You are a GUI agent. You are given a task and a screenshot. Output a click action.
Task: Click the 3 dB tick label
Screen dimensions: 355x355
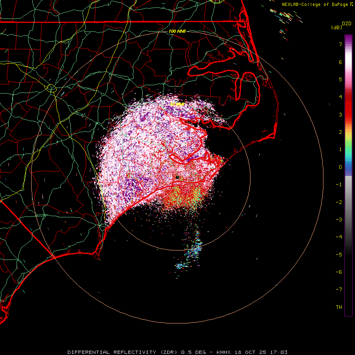tap(340, 114)
